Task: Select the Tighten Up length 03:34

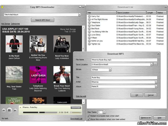Action: (149, 44)
